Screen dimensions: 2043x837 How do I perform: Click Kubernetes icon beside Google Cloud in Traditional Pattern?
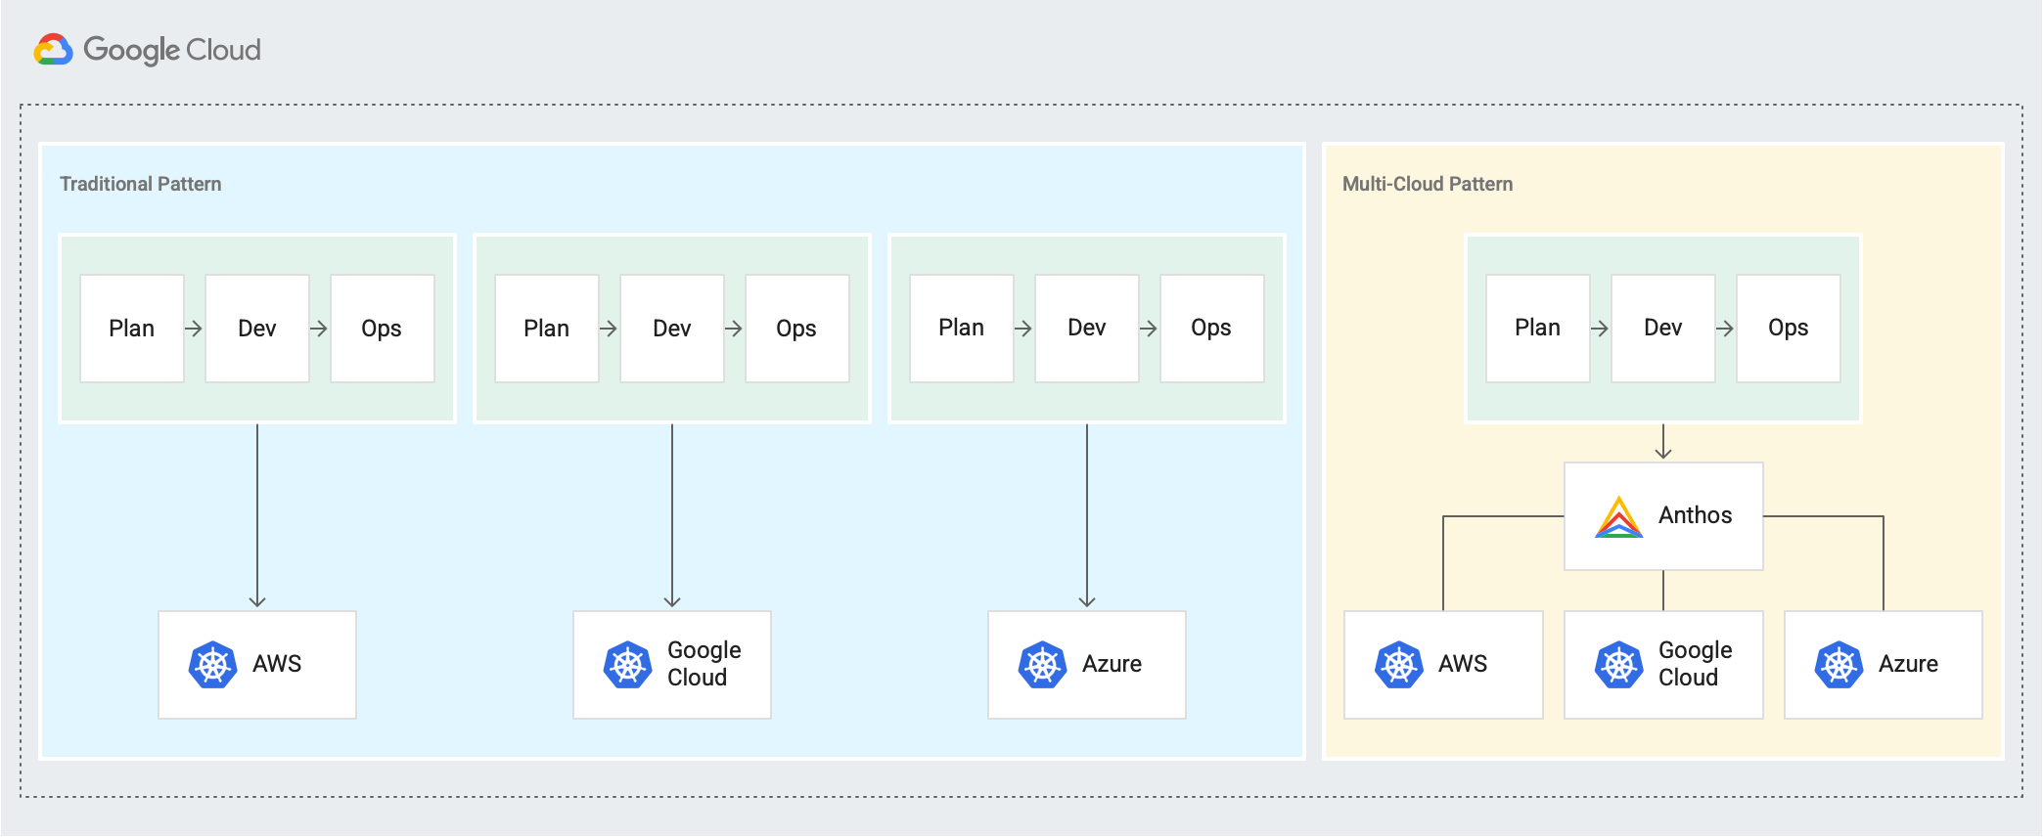point(627,665)
